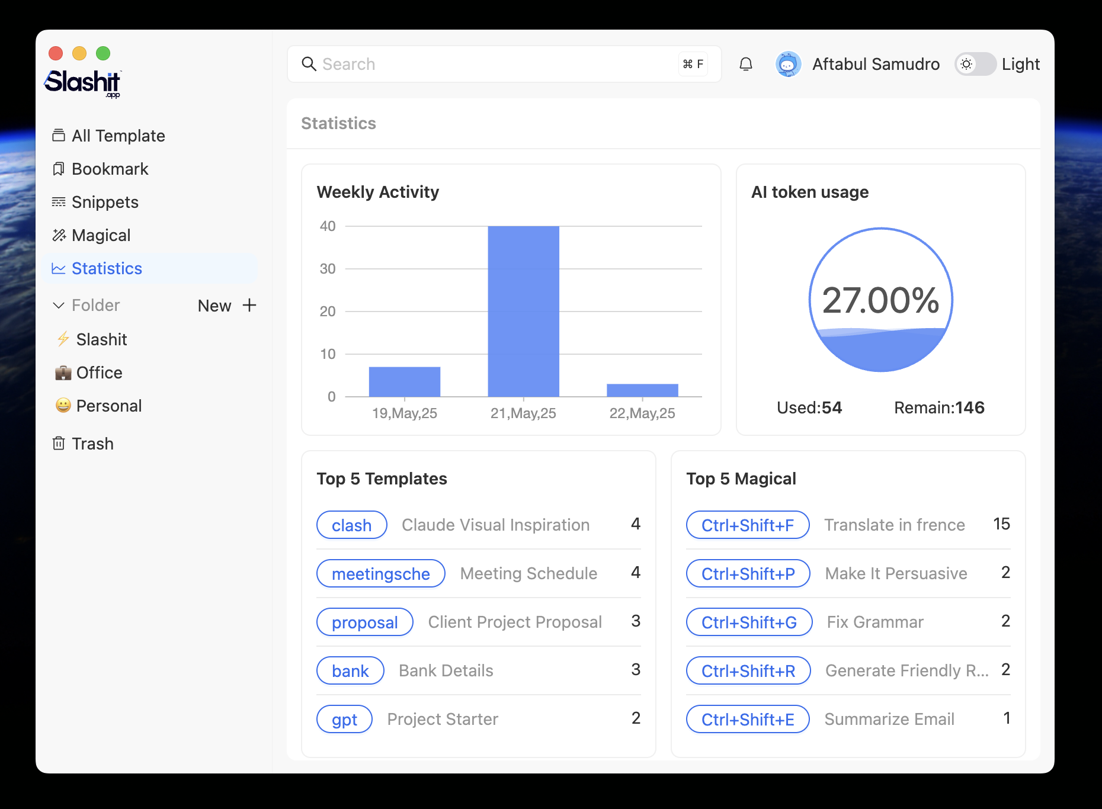The image size is (1102, 809).
Task: Click the Remain:146 token count
Action: 940,407
